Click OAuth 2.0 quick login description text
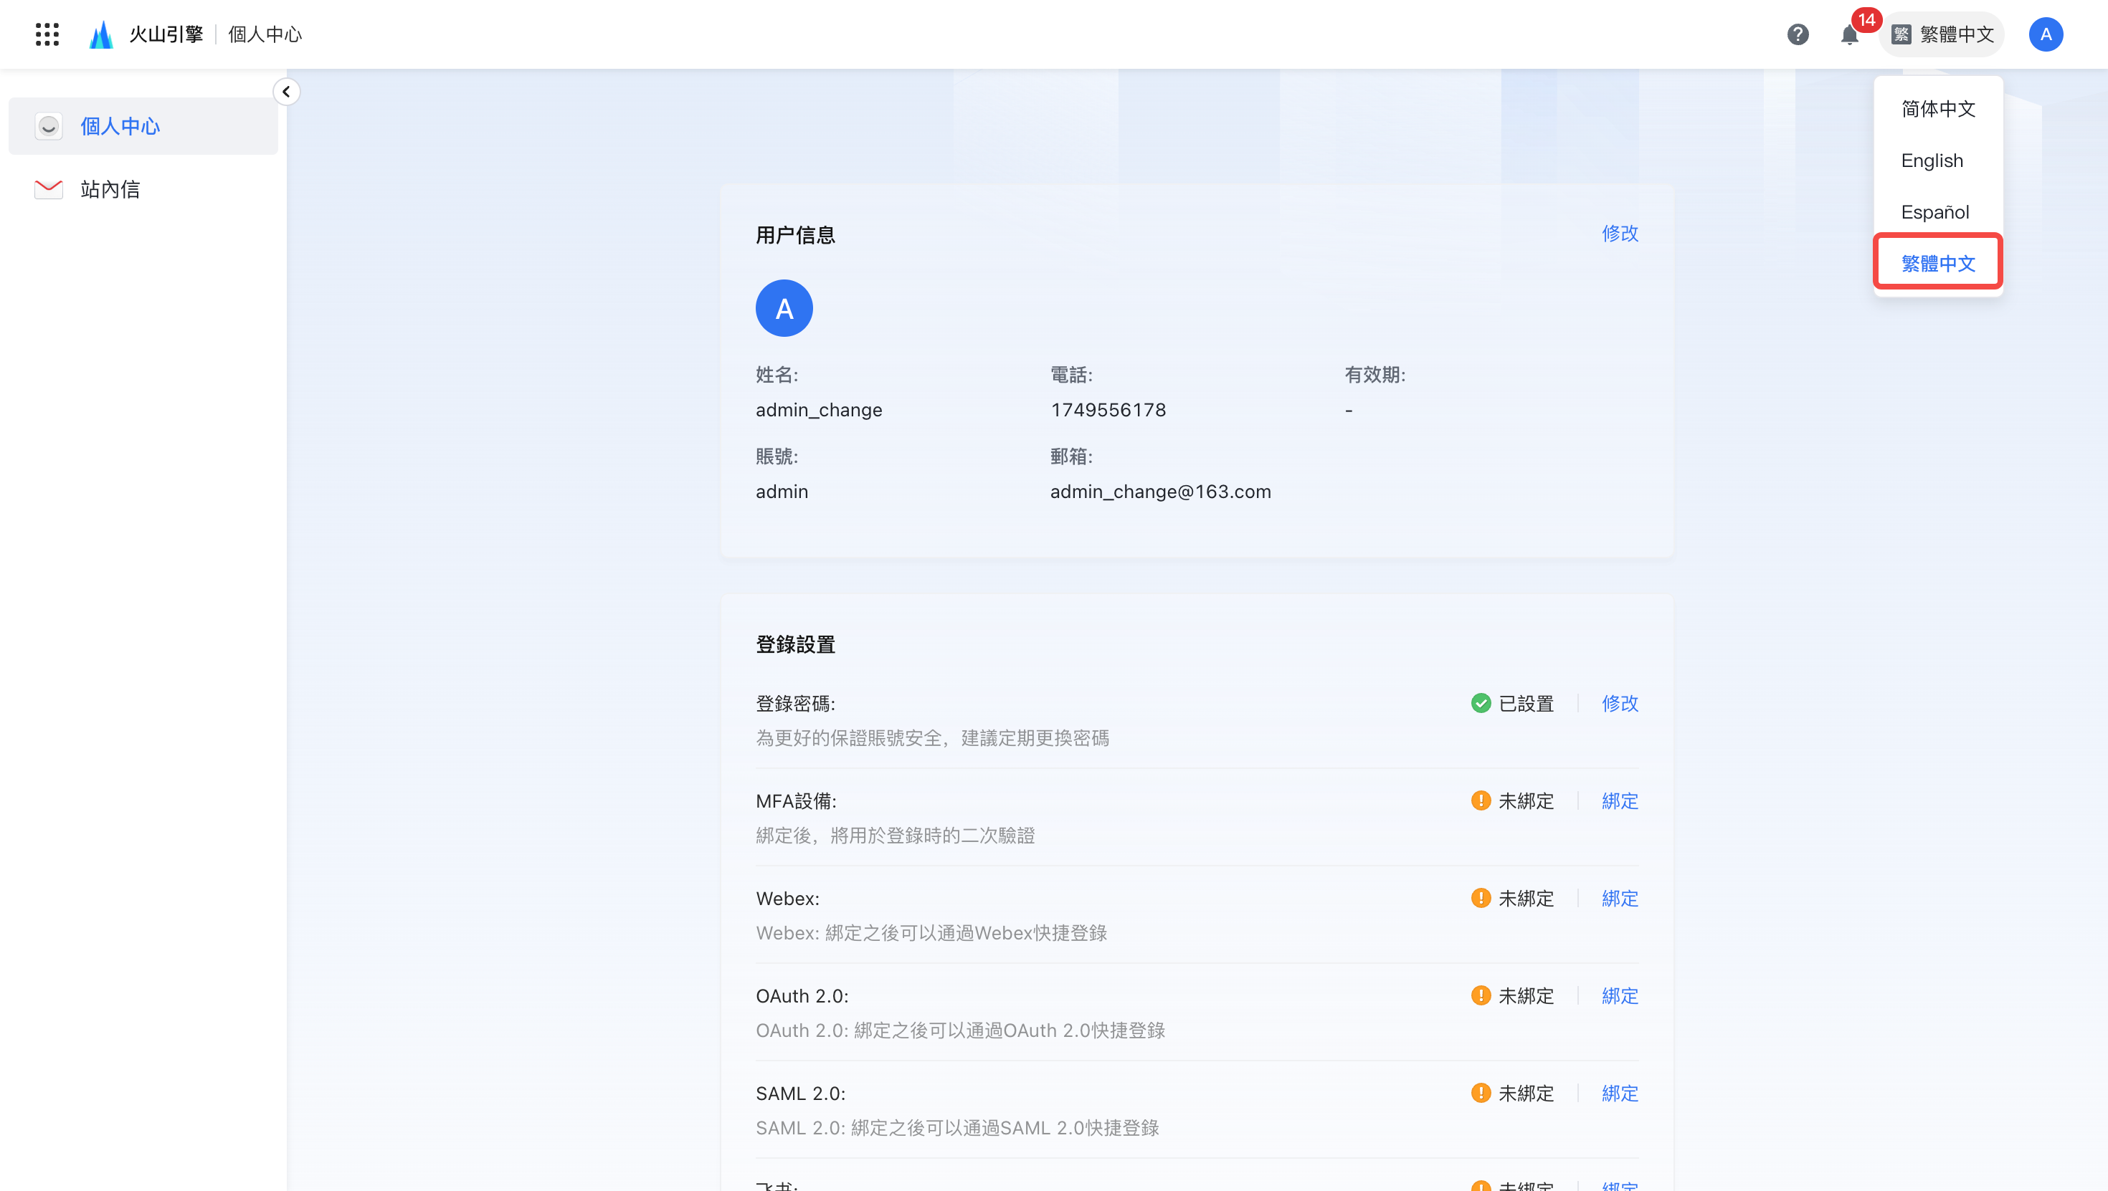The image size is (2108, 1191). tap(960, 1030)
